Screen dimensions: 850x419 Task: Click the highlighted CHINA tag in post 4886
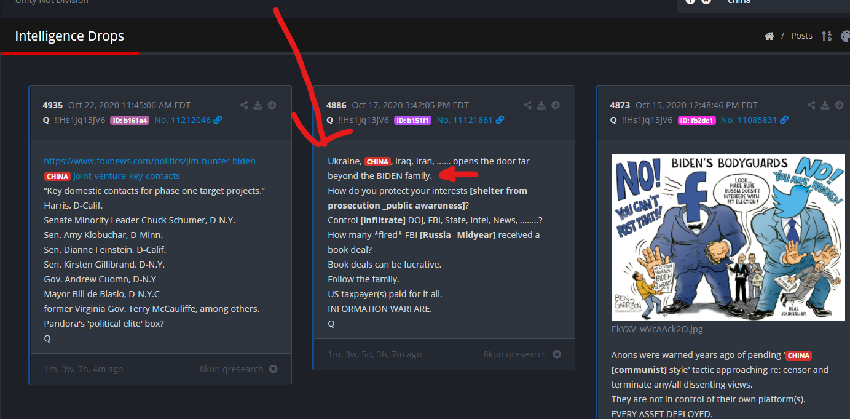(377, 162)
